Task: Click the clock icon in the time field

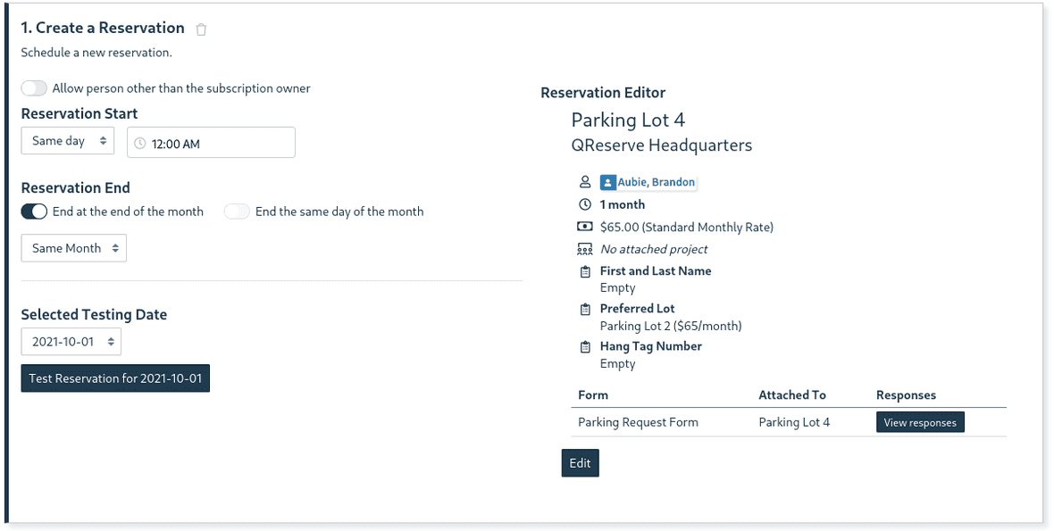Action: tap(139, 142)
